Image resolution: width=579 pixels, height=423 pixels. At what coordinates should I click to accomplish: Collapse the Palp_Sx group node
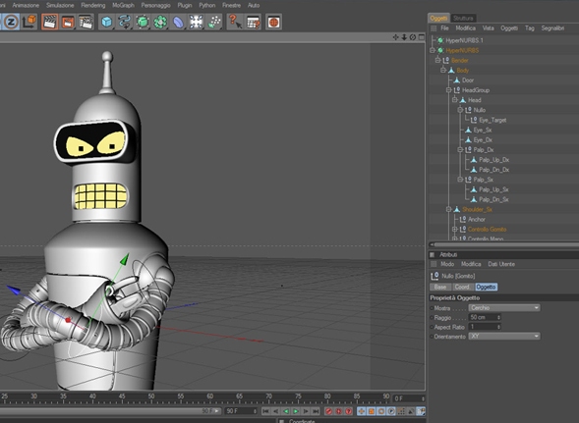(x=460, y=180)
